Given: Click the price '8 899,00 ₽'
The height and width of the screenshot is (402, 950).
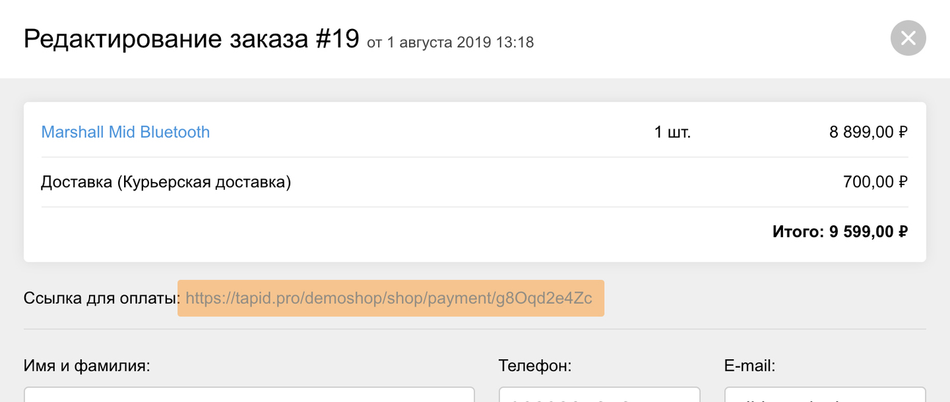Looking at the screenshot, I should click(x=870, y=132).
